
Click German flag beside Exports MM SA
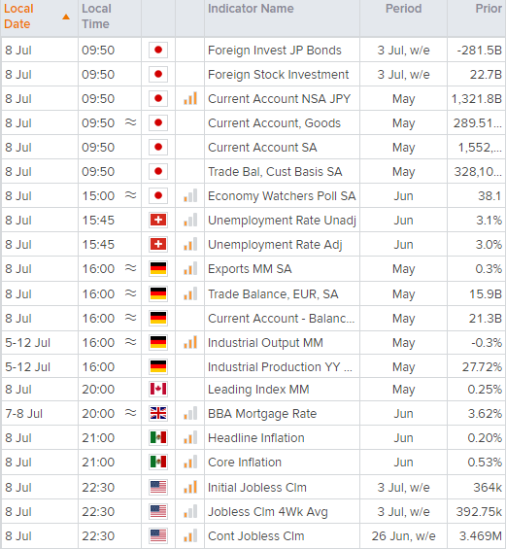(x=158, y=269)
